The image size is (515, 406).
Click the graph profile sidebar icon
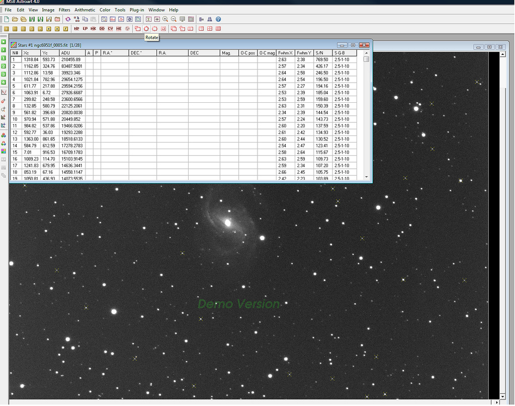tap(4, 93)
